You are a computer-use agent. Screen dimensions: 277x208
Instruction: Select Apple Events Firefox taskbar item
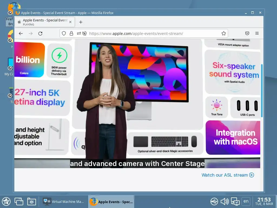pos(111,201)
